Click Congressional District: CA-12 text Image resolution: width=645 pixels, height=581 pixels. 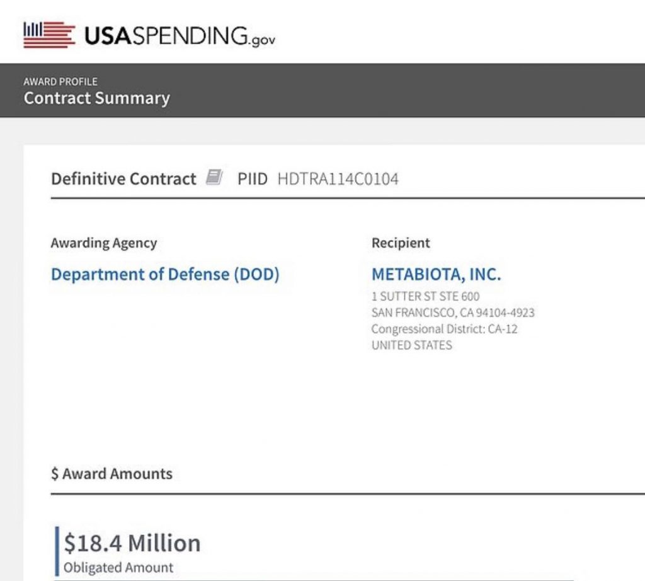click(444, 329)
